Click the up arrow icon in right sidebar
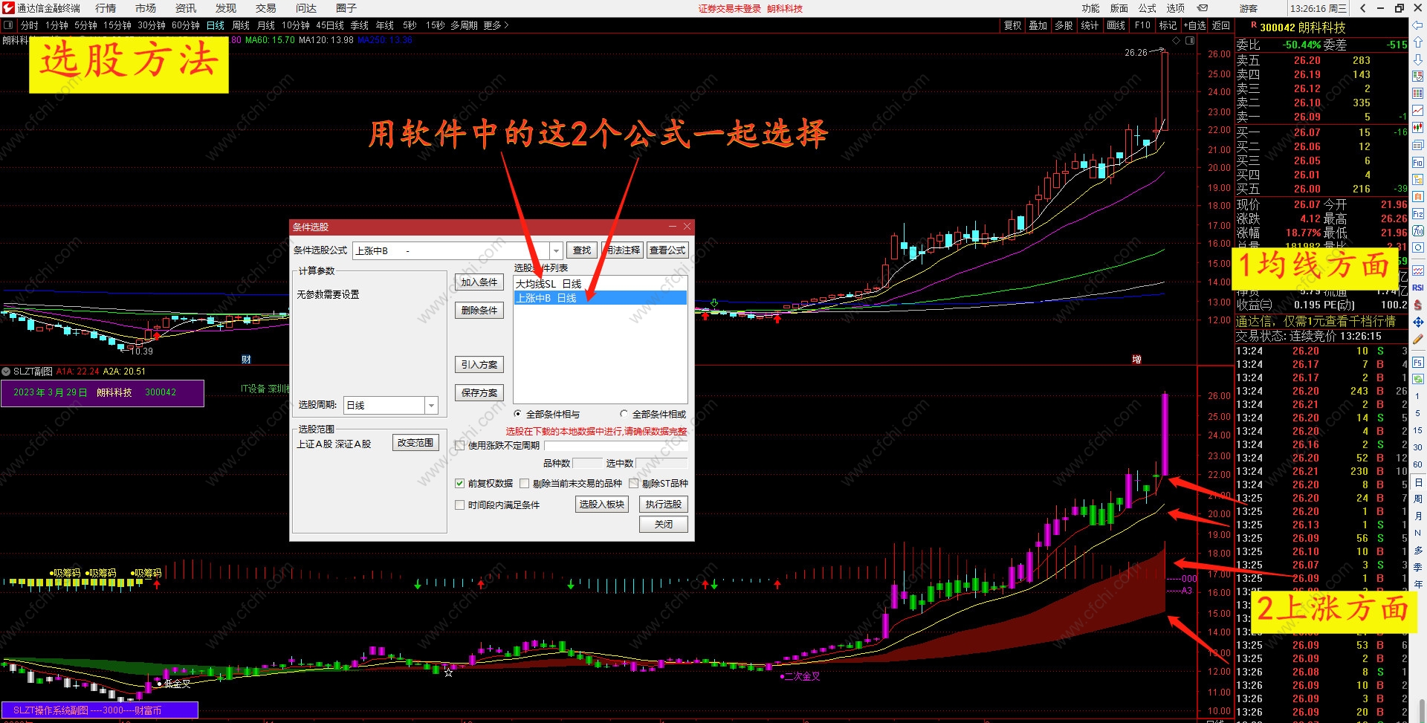Screen dimensions: 1427x723 pyautogui.click(x=1418, y=42)
